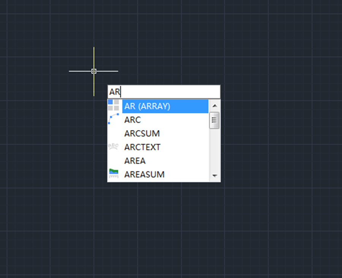The width and height of the screenshot is (342, 278).
Task: Click the ARC curve icon
Action: click(x=113, y=119)
